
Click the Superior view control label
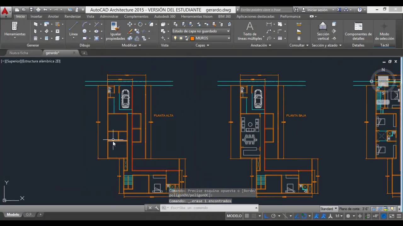14,61
